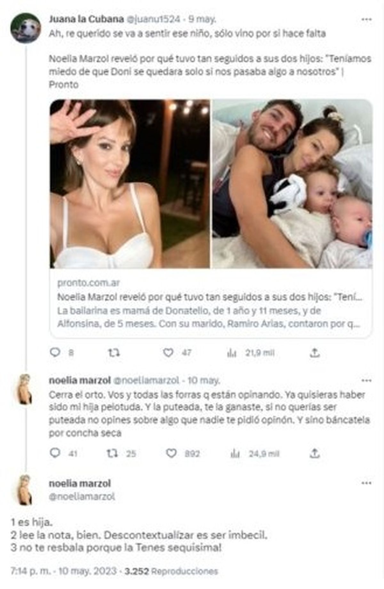Like the tweet with 47 likes
This screenshot has height=589, width=384.
(x=168, y=353)
